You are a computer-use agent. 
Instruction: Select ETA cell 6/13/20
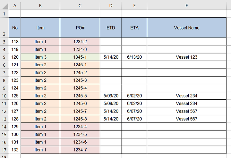134,57
